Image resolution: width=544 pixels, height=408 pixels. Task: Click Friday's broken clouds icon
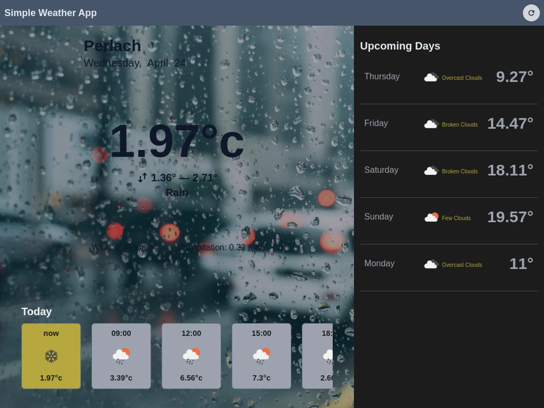[431, 124]
